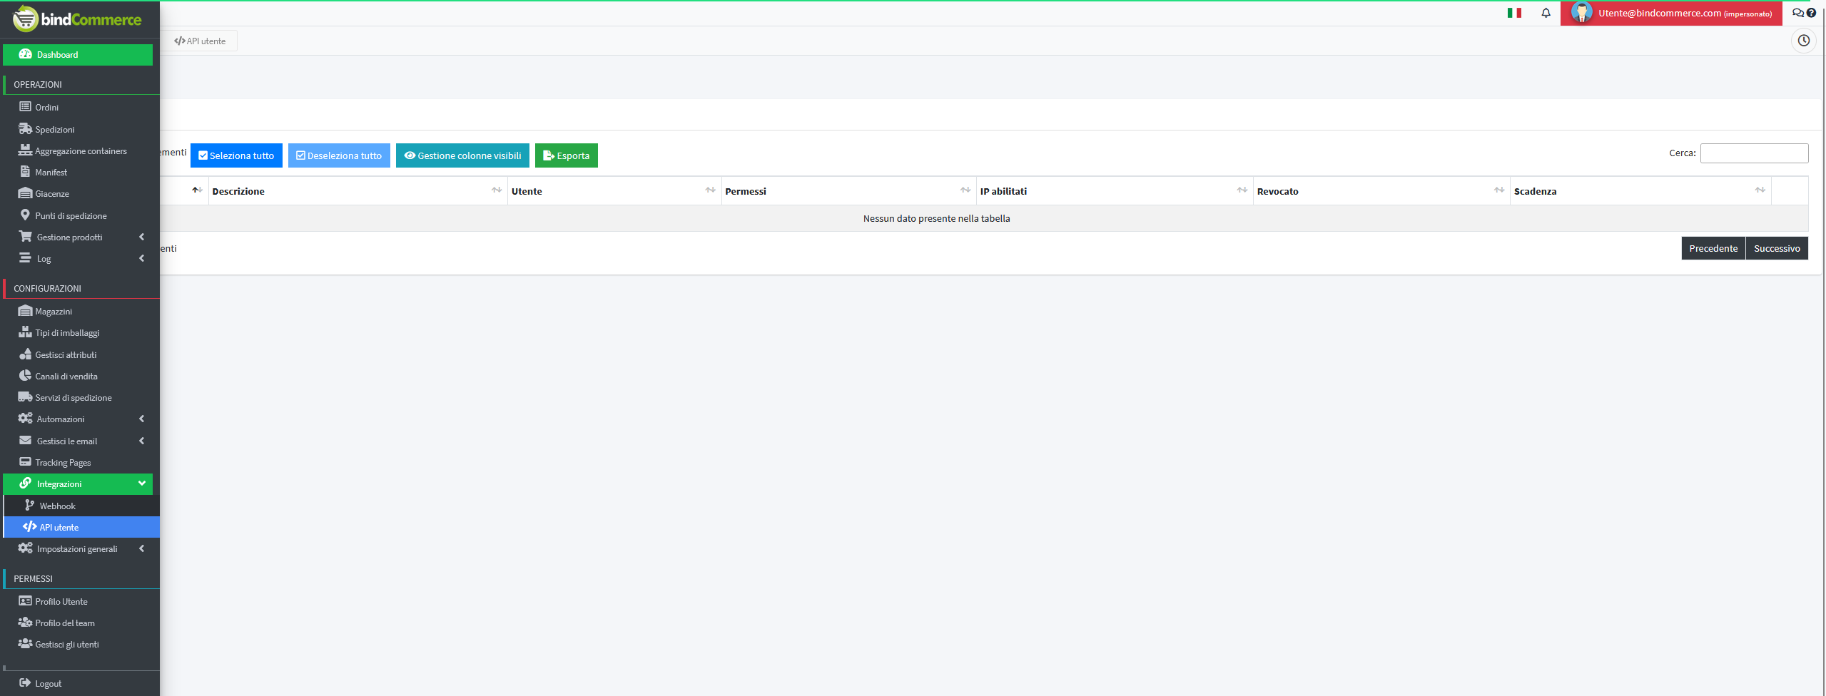
Task: Open the help question mark icon
Action: (1811, 13)
